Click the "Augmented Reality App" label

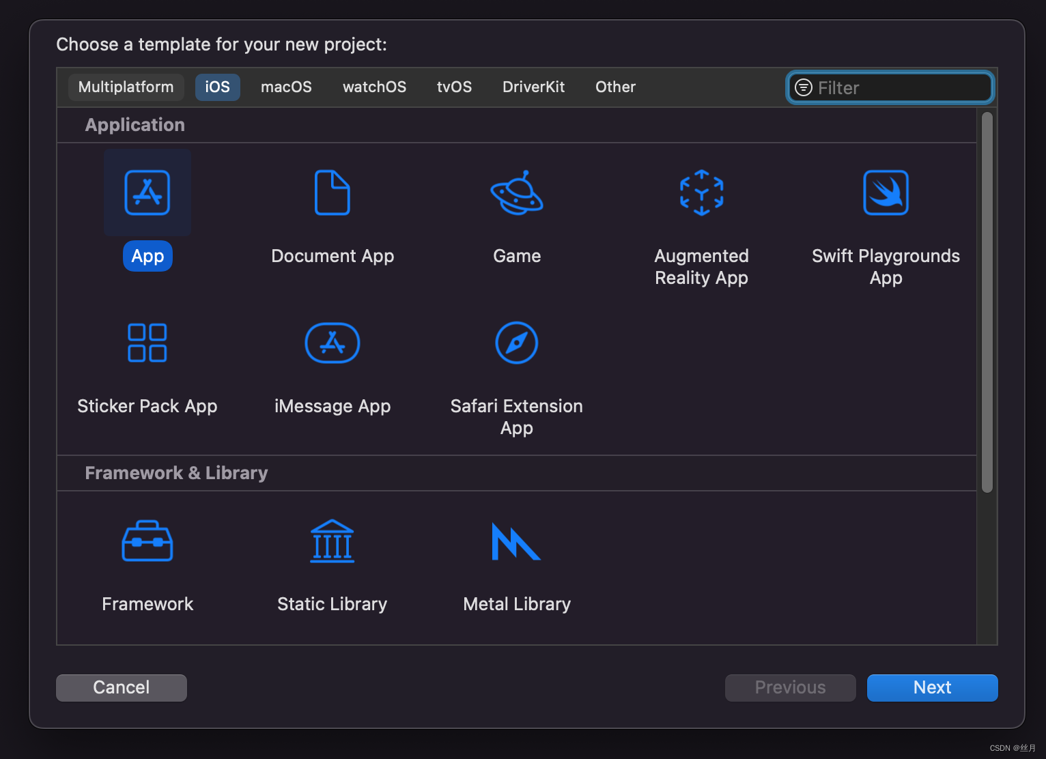pyautogui.click(x=701, y=267)
